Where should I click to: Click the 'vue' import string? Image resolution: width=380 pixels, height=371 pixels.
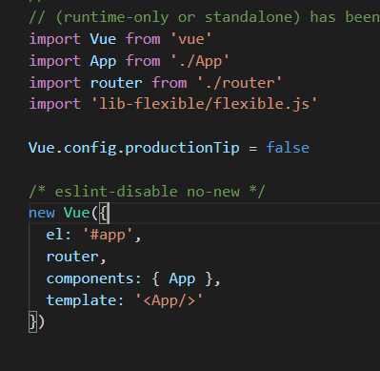pyautogui.click(x=190, y=39)
